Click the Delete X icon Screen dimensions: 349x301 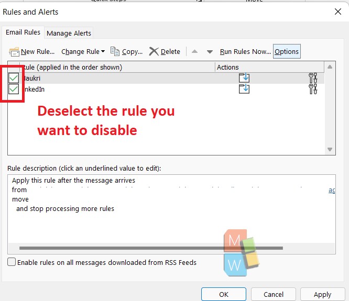click(x=154, y=51)
